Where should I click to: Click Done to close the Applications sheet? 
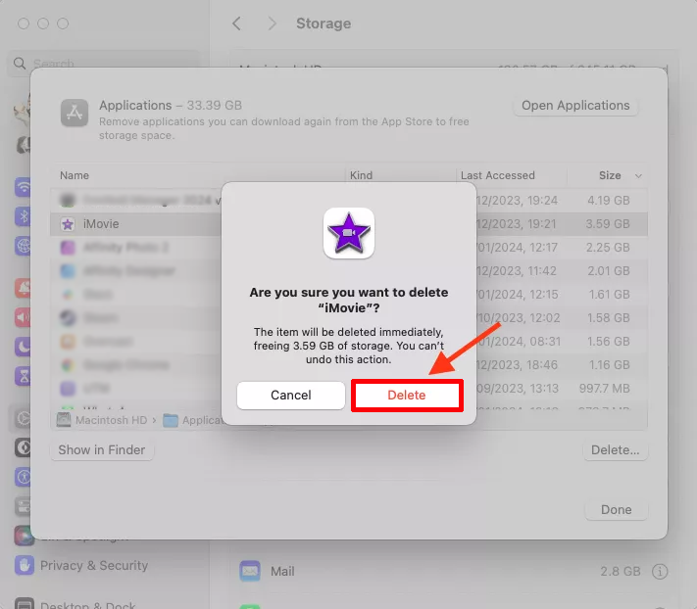tap(616, 509)
